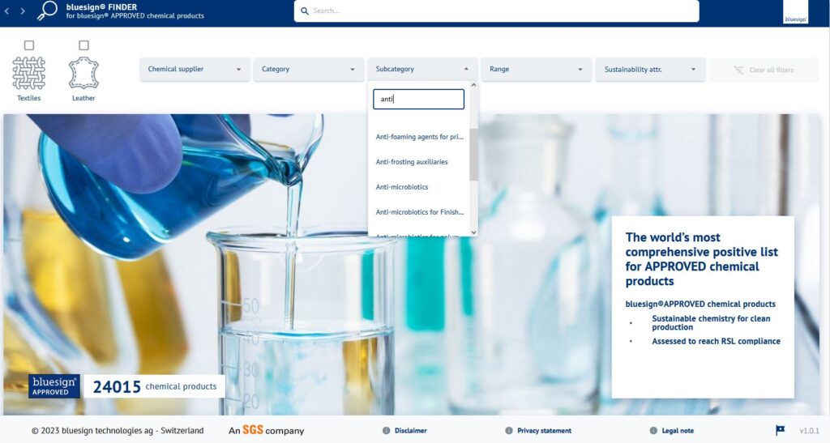Choose Anti-microbiotics subcategory option
Image resolution: width=830 pixels, height=443 pixels.
(402, 187)
